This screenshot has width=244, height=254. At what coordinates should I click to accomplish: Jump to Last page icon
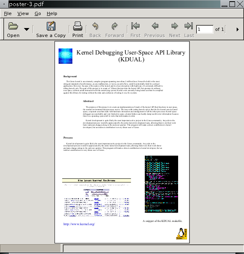click(189, 26)
